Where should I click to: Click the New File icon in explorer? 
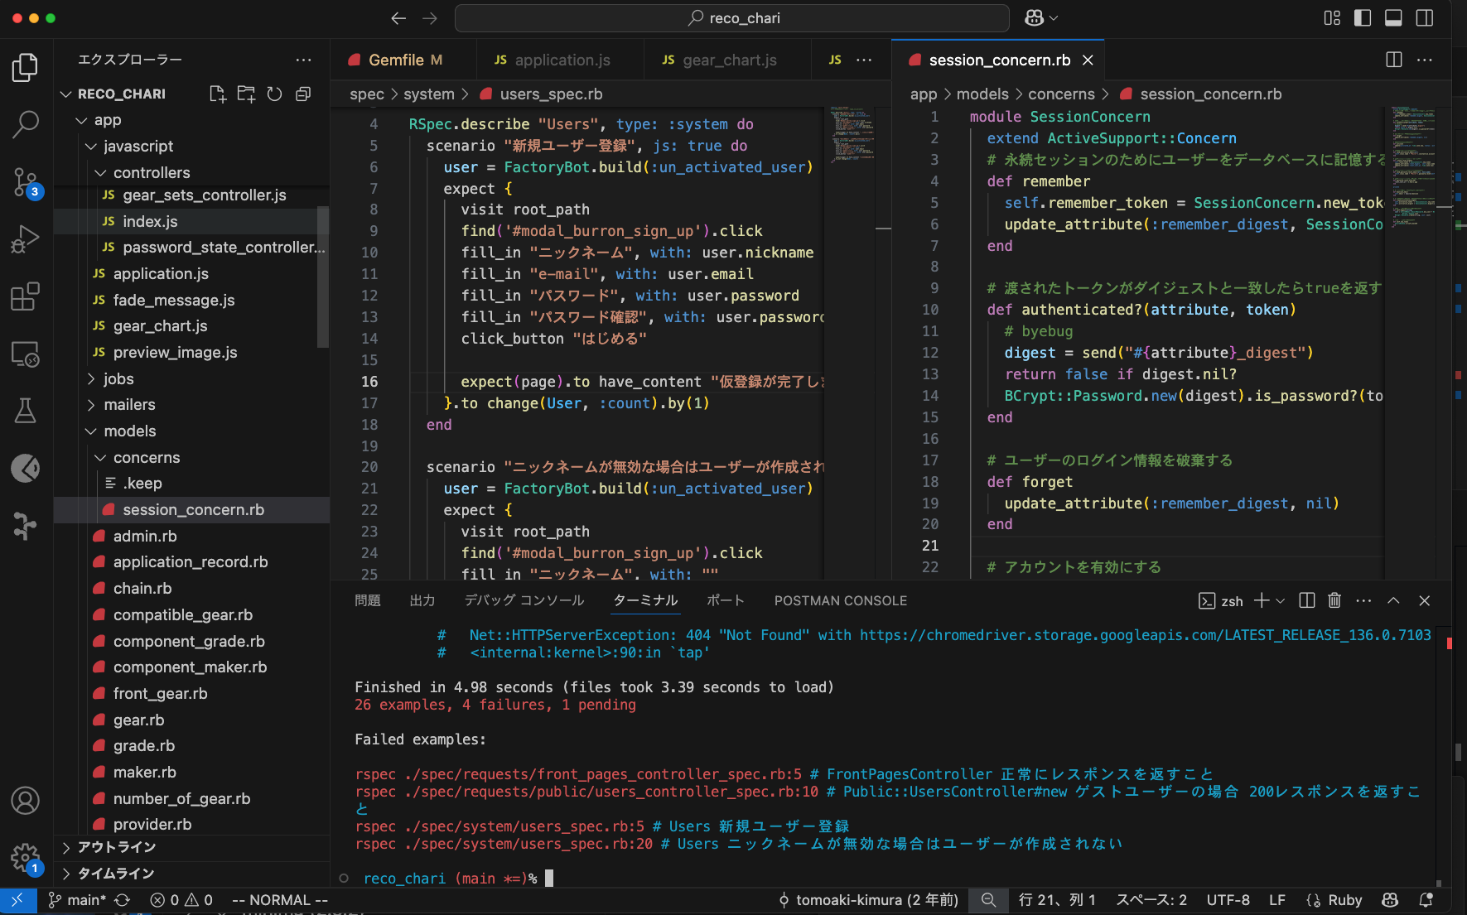pos(217,94)
